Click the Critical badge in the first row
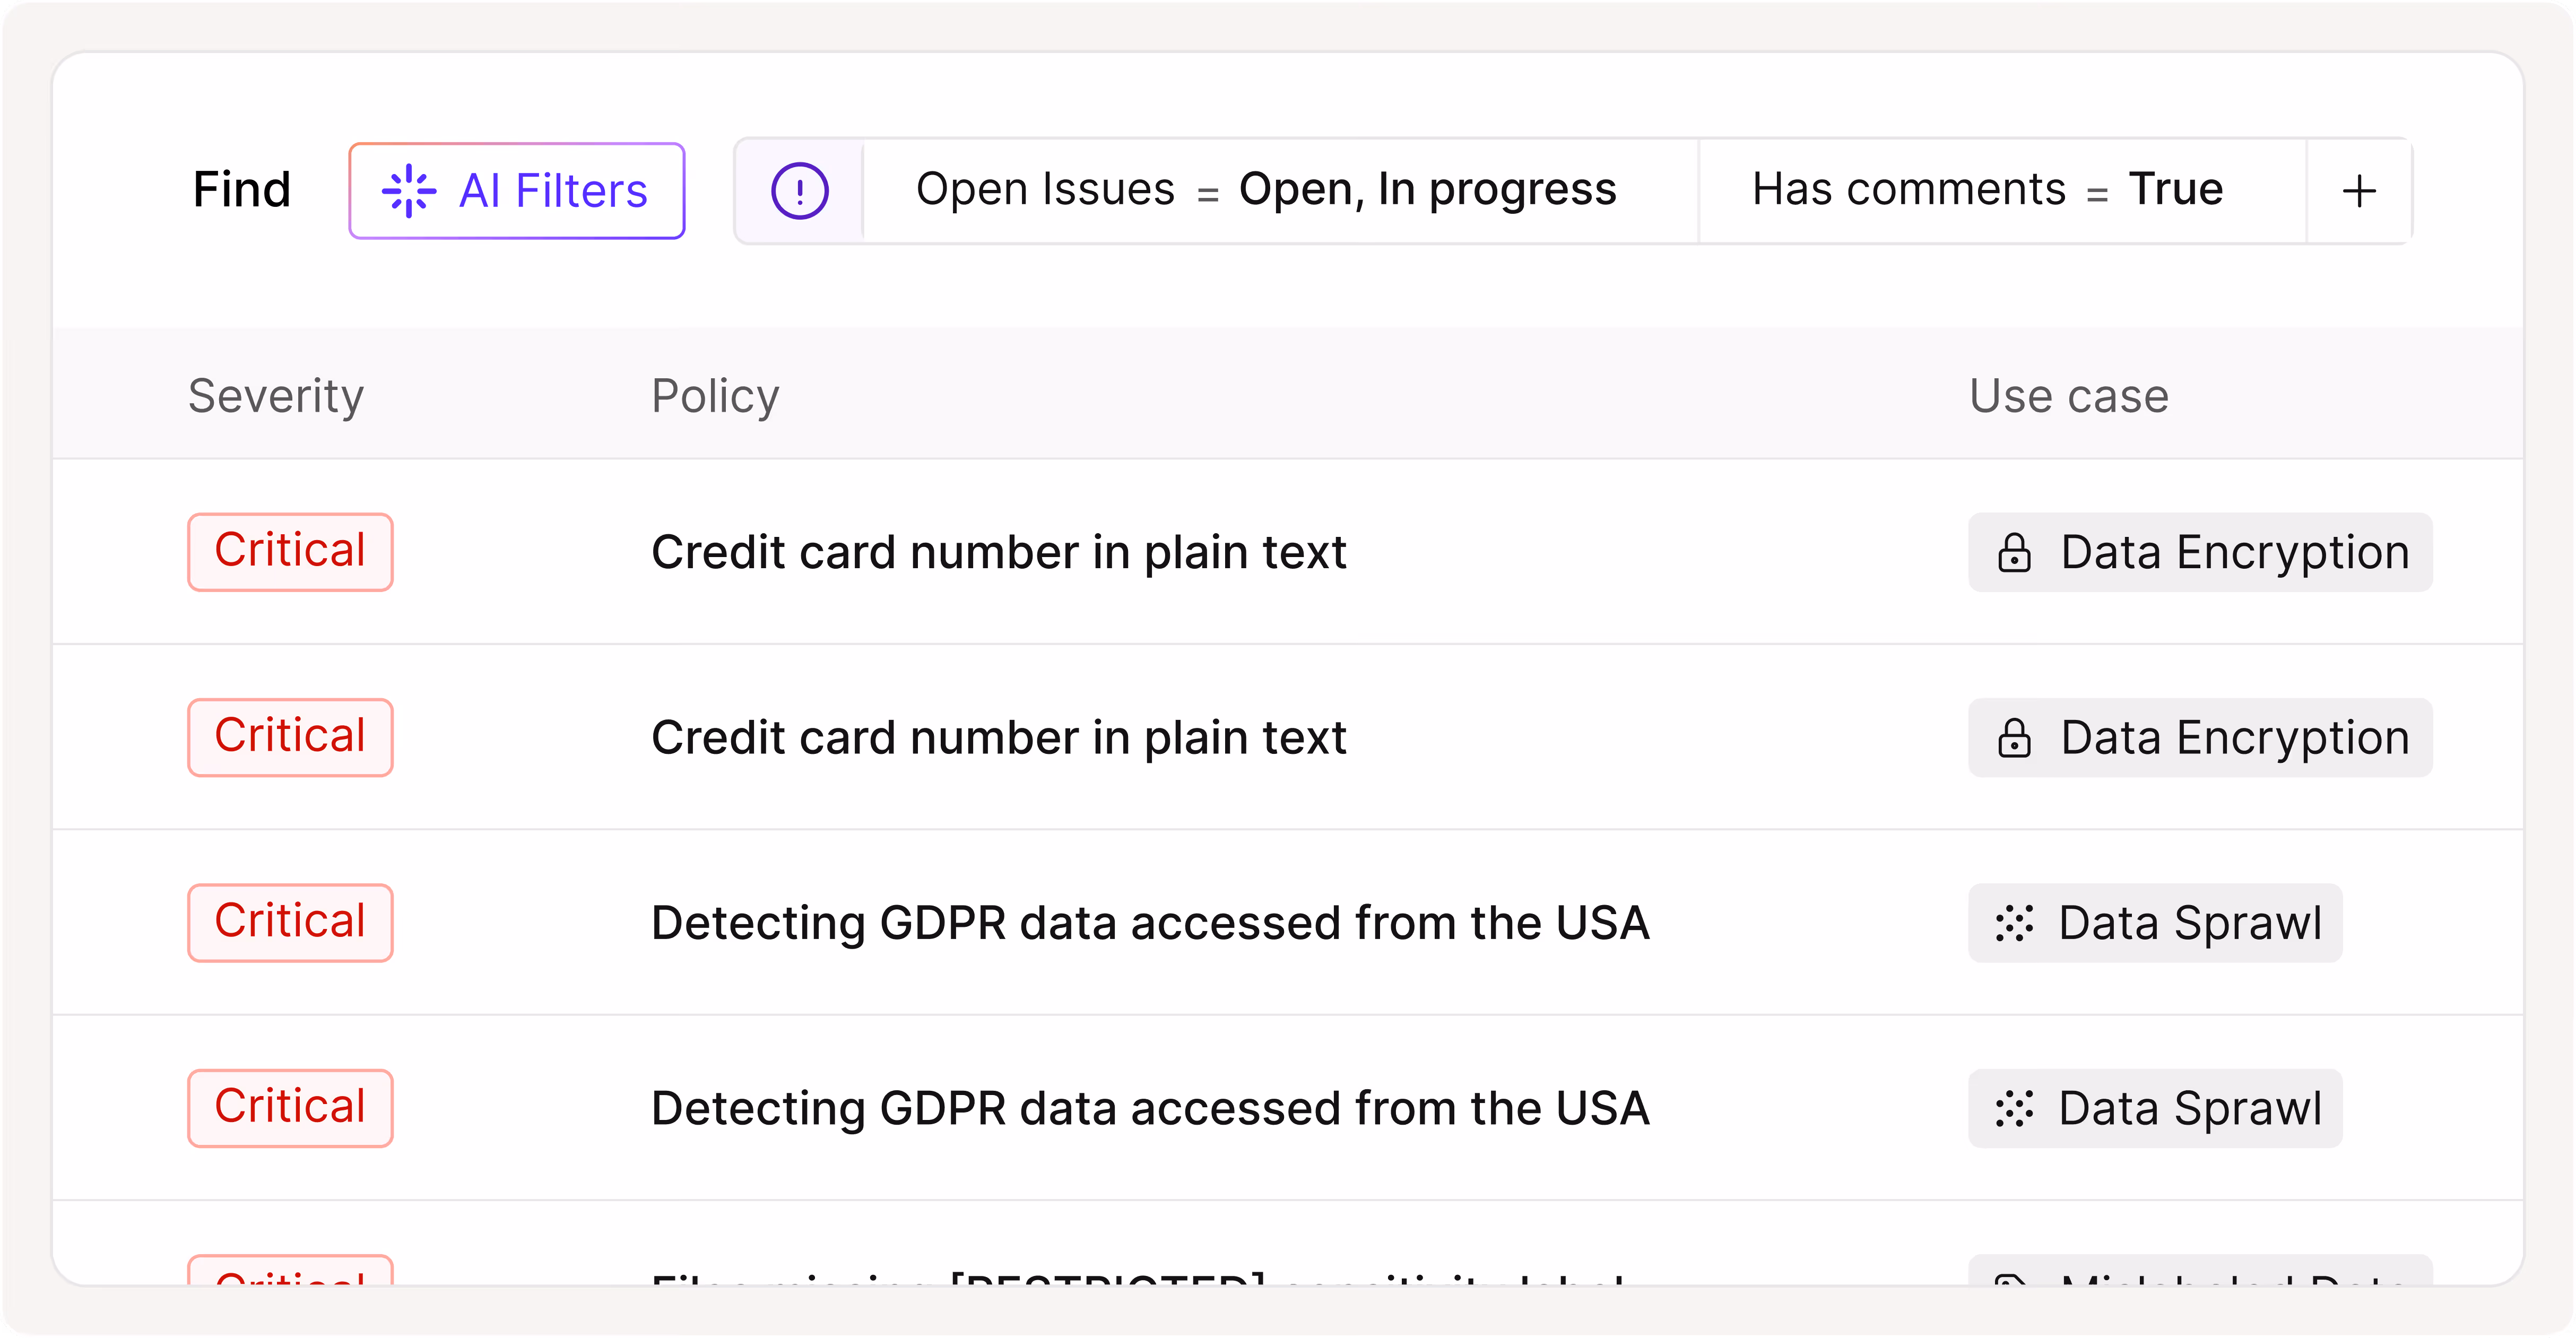 [x=290, y=552]
